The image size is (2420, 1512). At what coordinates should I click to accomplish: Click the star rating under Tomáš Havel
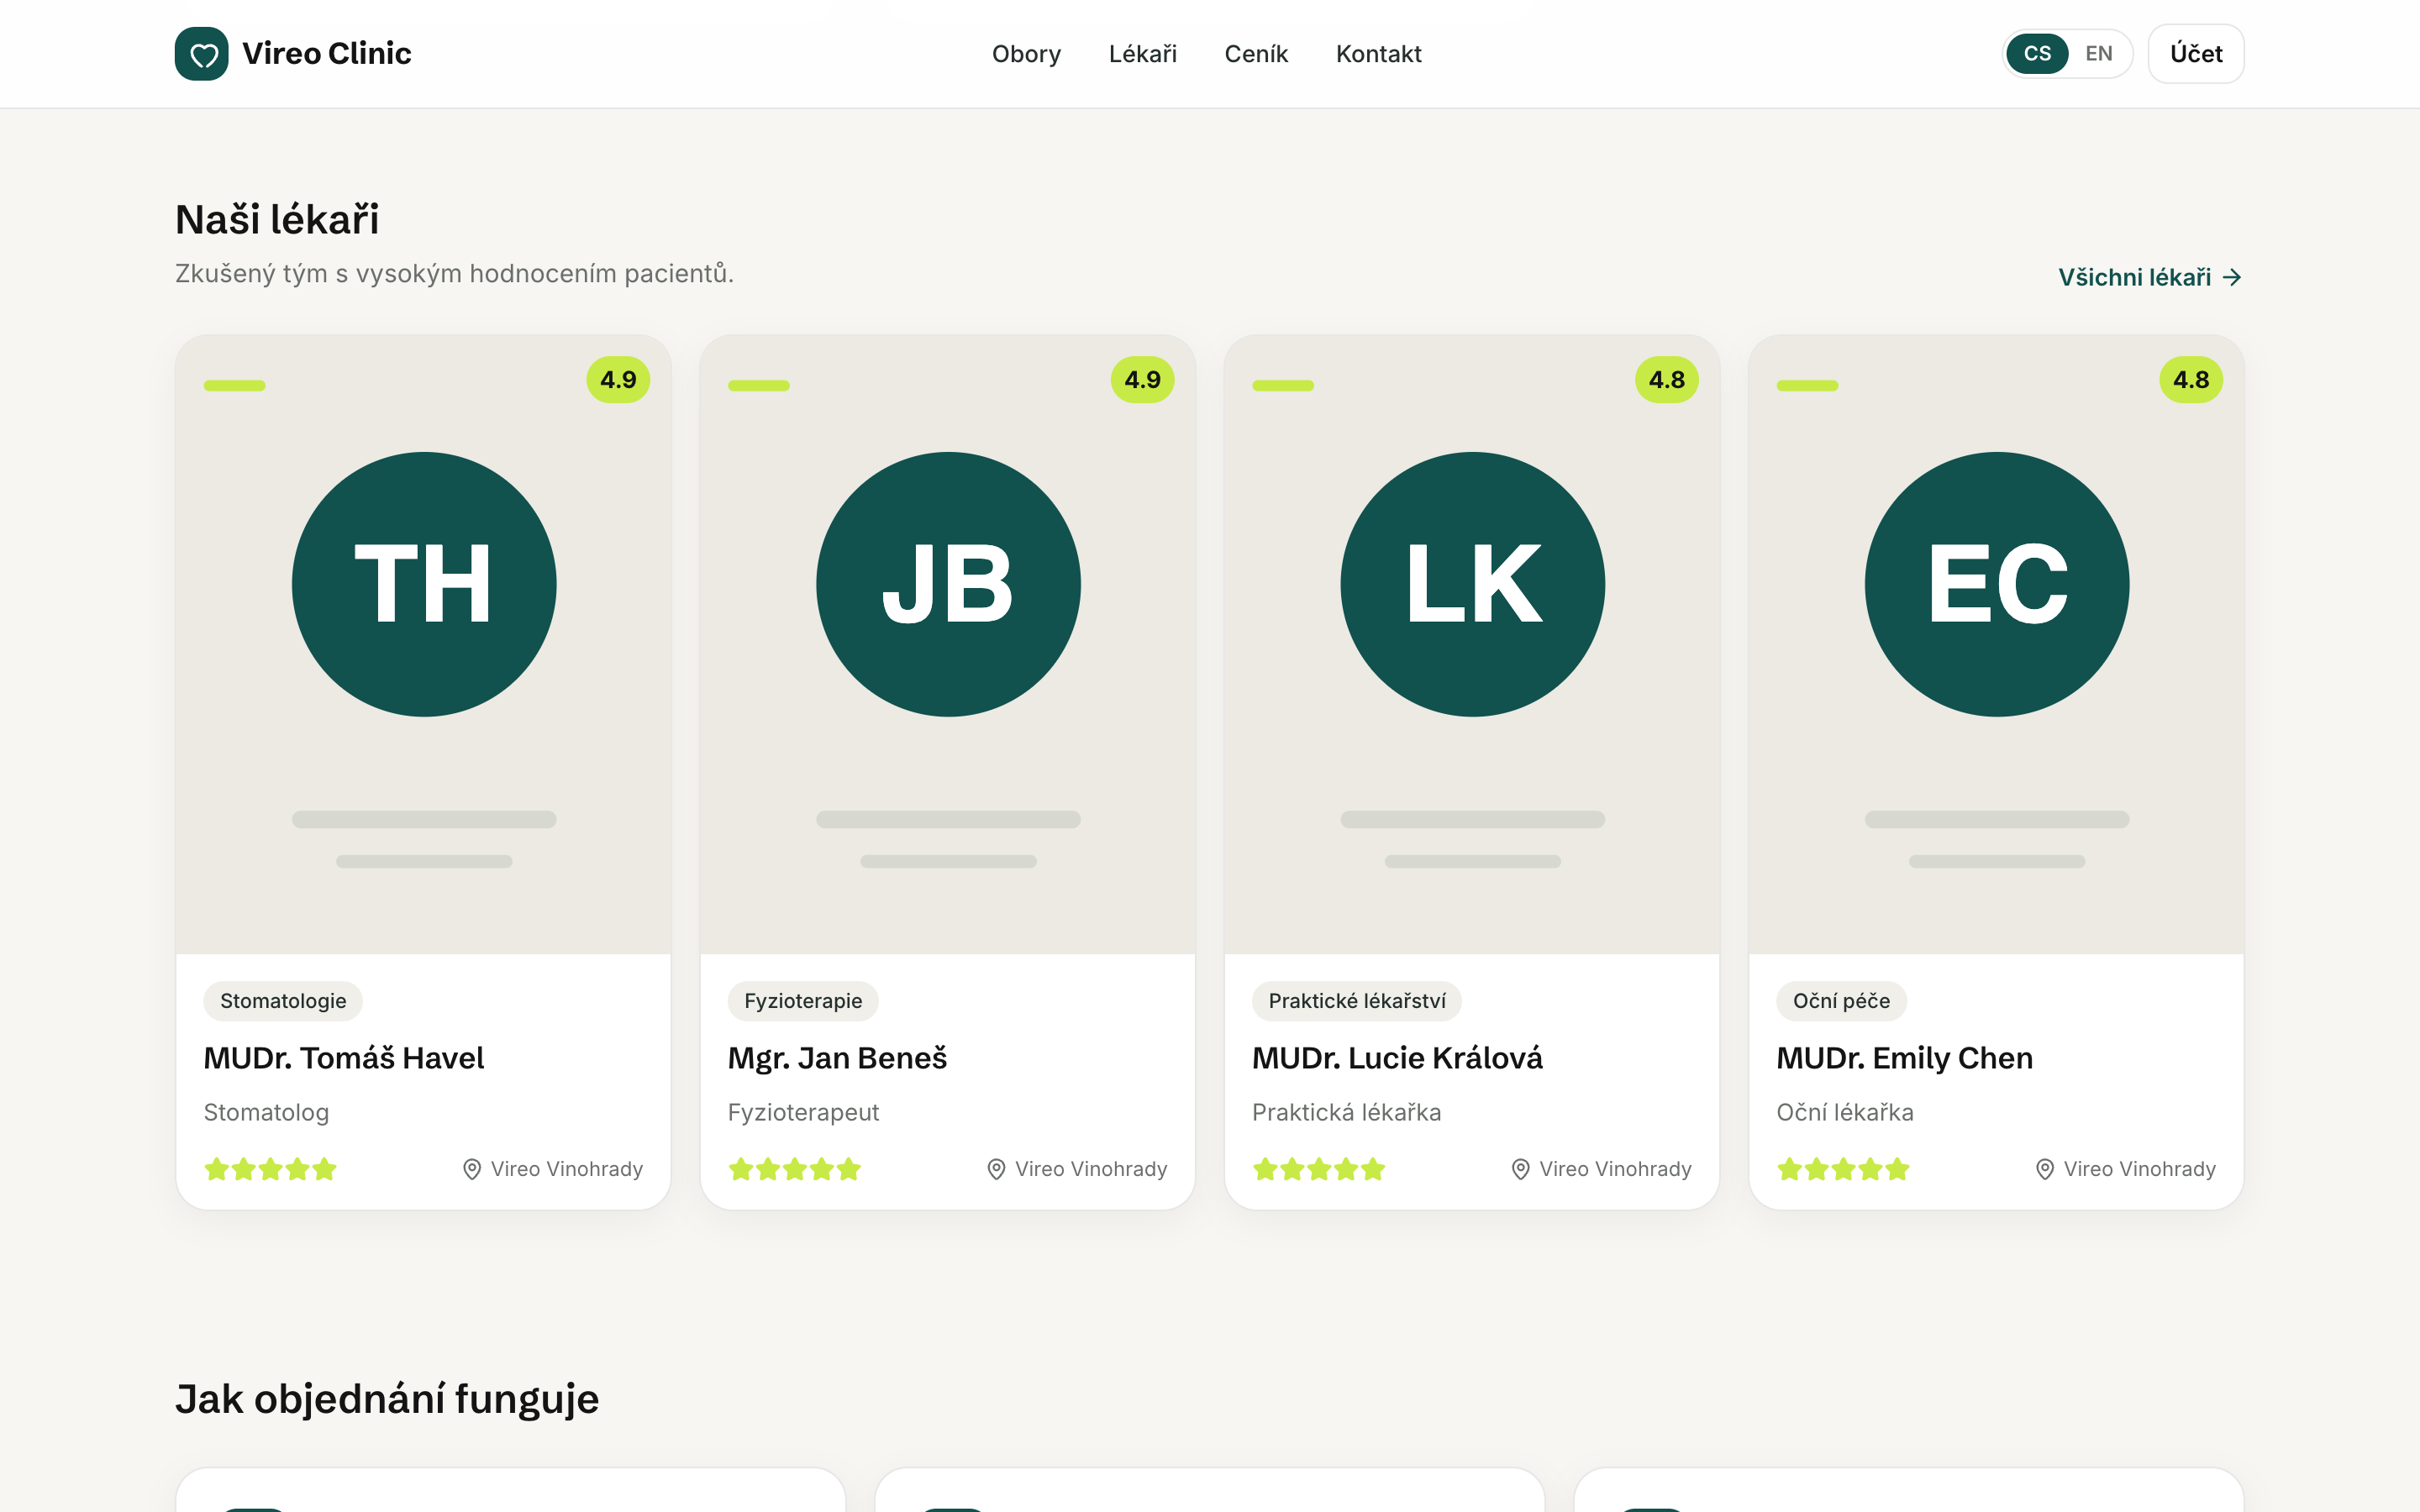click(x=270, y=1169)
